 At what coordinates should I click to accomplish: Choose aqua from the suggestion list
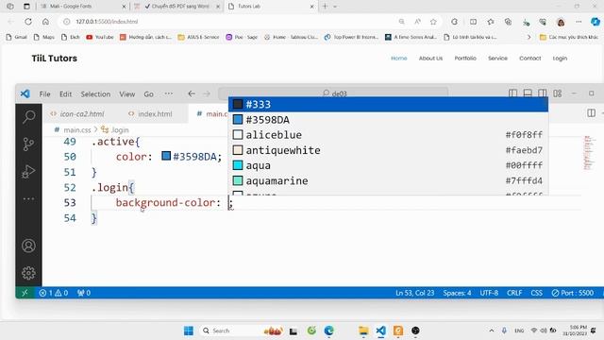[x=388, y=165]
